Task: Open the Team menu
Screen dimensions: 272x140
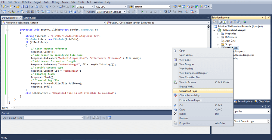Action: (x=65, y=2)
